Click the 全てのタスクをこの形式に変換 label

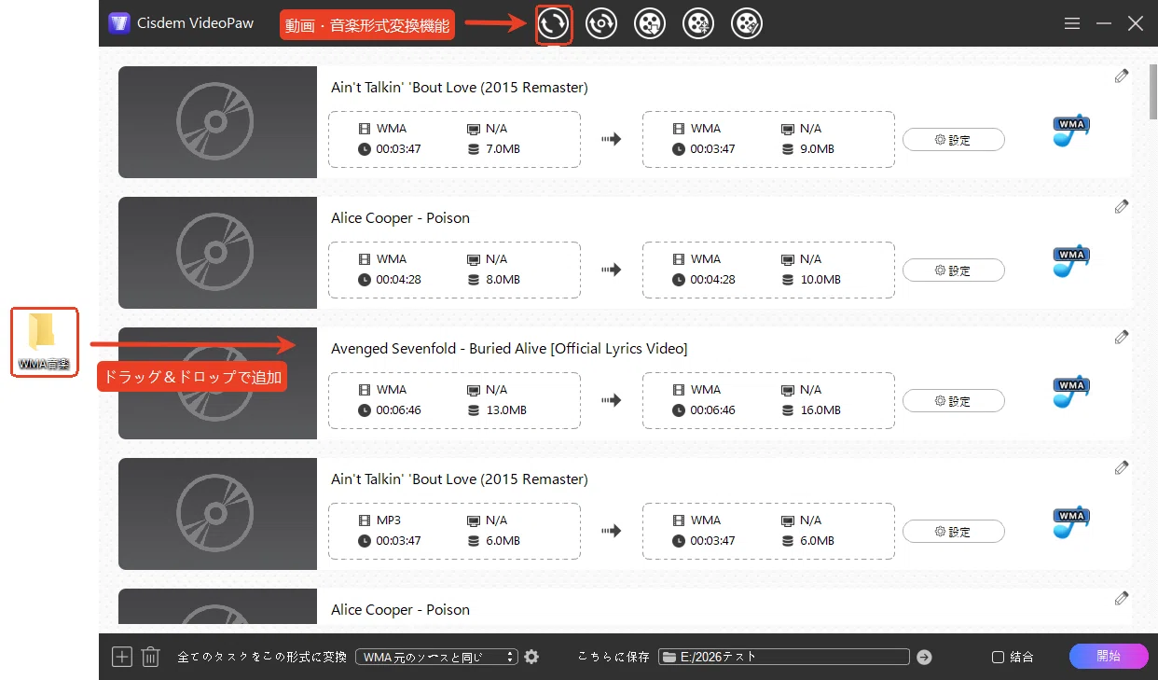tap(262, 657)
